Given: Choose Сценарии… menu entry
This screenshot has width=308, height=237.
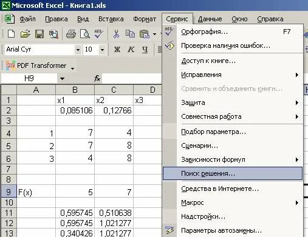Looking at the screenshot, I should pos(233,145).
